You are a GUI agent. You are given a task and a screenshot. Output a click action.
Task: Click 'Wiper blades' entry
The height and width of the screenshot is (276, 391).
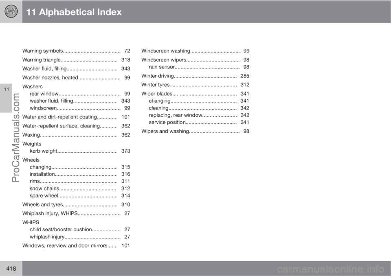click(x=195, y=94)
